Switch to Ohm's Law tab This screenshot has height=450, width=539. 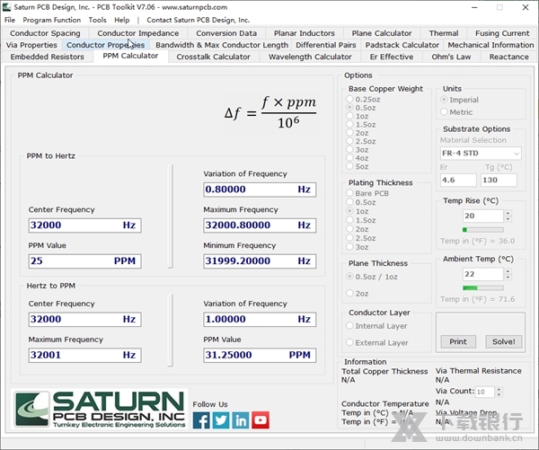coord(451,57)
